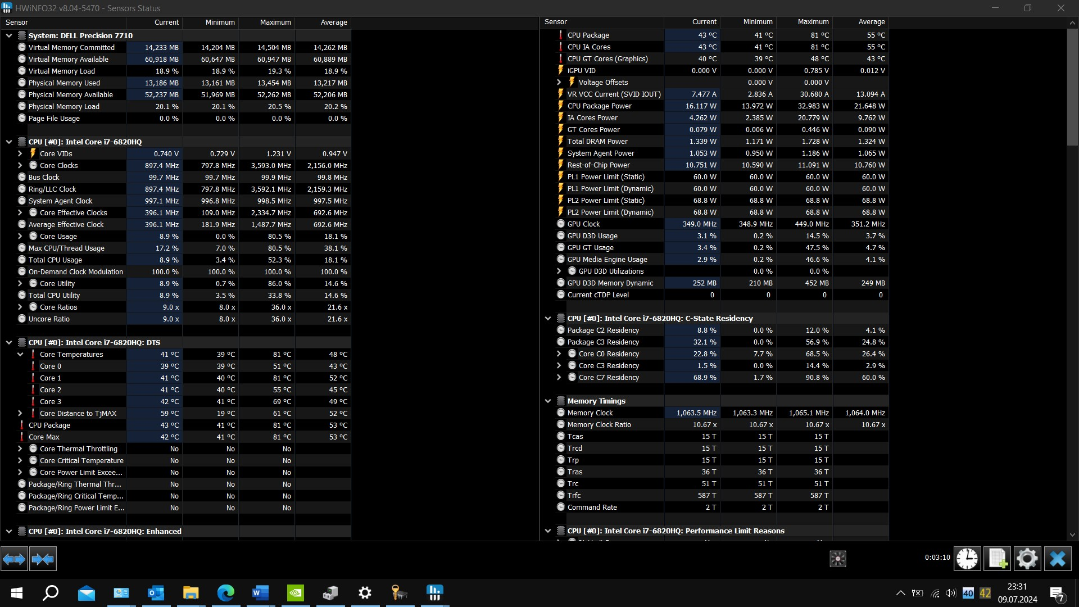Open the NVIDIA app in the taskbar
This screenshot has height=607, width=1079.
(295, 593)
